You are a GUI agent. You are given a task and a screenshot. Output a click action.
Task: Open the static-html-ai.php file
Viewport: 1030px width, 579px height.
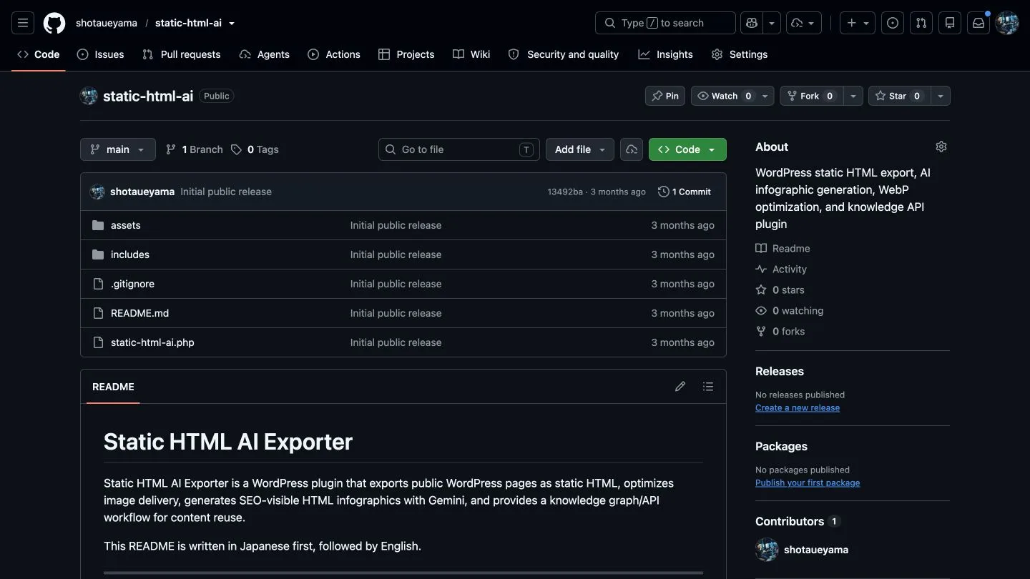[x=152, y=342]
